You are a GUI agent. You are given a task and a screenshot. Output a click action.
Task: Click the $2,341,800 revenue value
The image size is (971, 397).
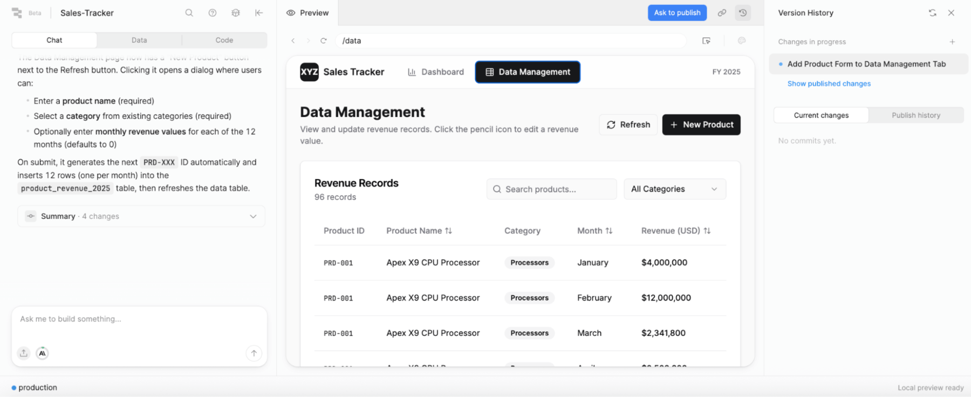click(664, 333)
